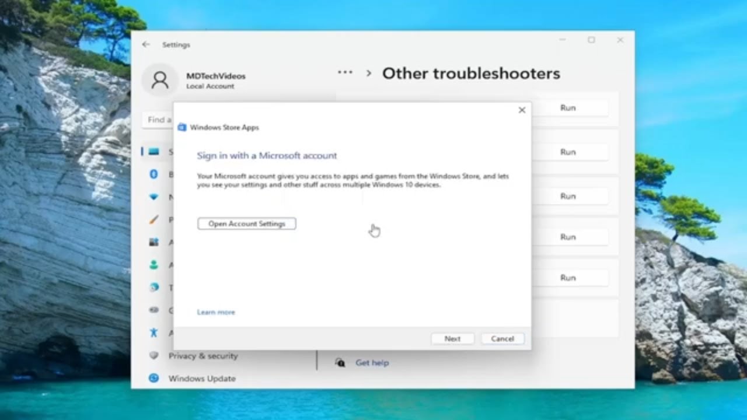
Task: Expand the breadcrumb ellipsis in Settings header
Action: tap(345, 73)
